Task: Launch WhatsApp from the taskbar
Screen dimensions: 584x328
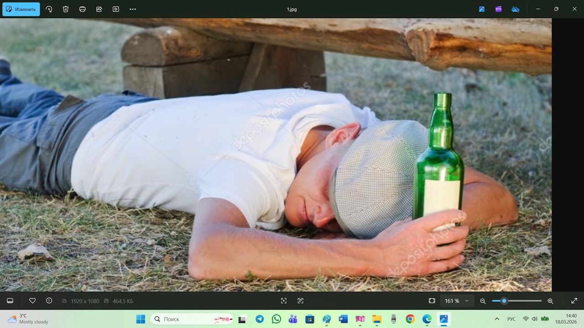Action: coord(276,319)
